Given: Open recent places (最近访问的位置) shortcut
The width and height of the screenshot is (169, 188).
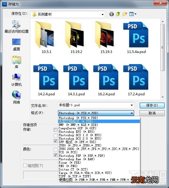Looking at the screenshot, I should pos(17,27).
